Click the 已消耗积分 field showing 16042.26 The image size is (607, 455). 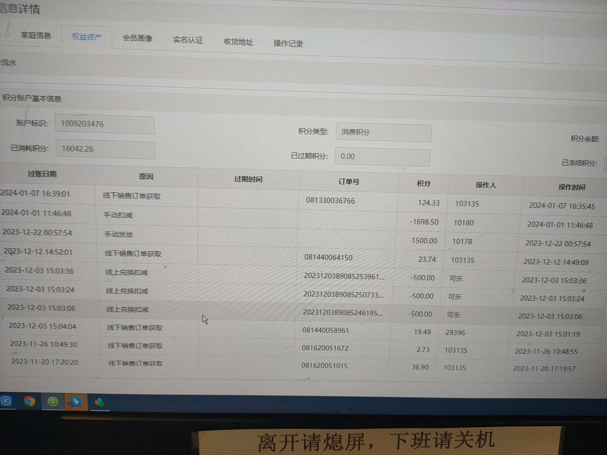(x=105, y=149)
